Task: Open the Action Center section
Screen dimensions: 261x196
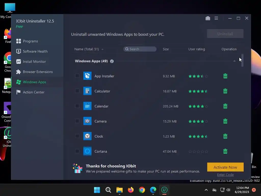Action: point(37,92)
